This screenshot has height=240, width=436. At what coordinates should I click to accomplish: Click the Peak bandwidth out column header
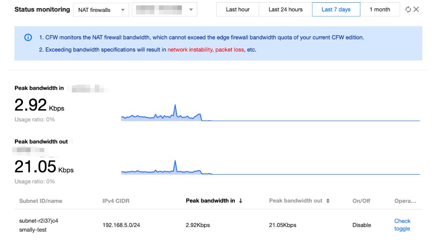click(295, 201)
